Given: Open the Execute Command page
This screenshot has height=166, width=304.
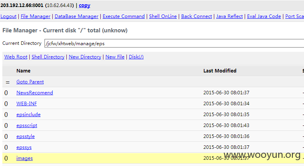Looking at the screenshot, I should 124,16.
